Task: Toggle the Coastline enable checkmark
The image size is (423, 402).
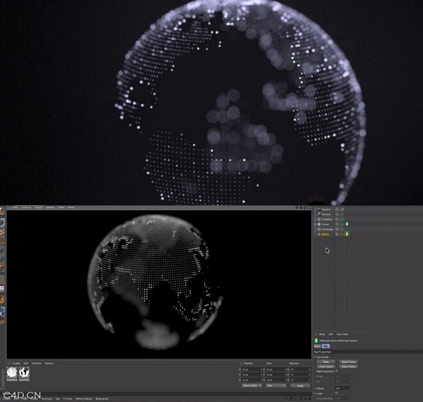Action: pyautogui.click(x=343, y=220)
